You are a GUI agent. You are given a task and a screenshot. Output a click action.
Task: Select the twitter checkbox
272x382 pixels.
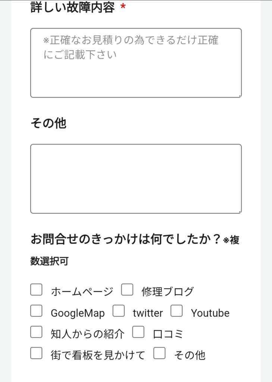118,311
